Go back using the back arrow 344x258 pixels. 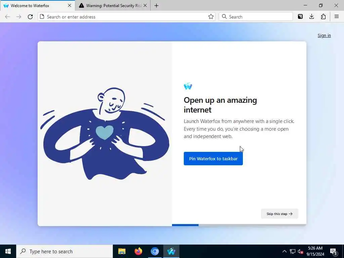point(7,17)
